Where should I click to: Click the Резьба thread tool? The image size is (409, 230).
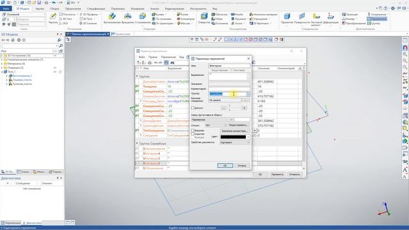point(237,14)
